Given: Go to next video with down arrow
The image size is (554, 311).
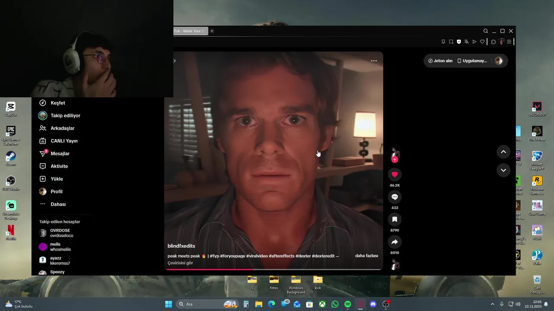Looking at the screenshot, I should (x=503, y=170).
